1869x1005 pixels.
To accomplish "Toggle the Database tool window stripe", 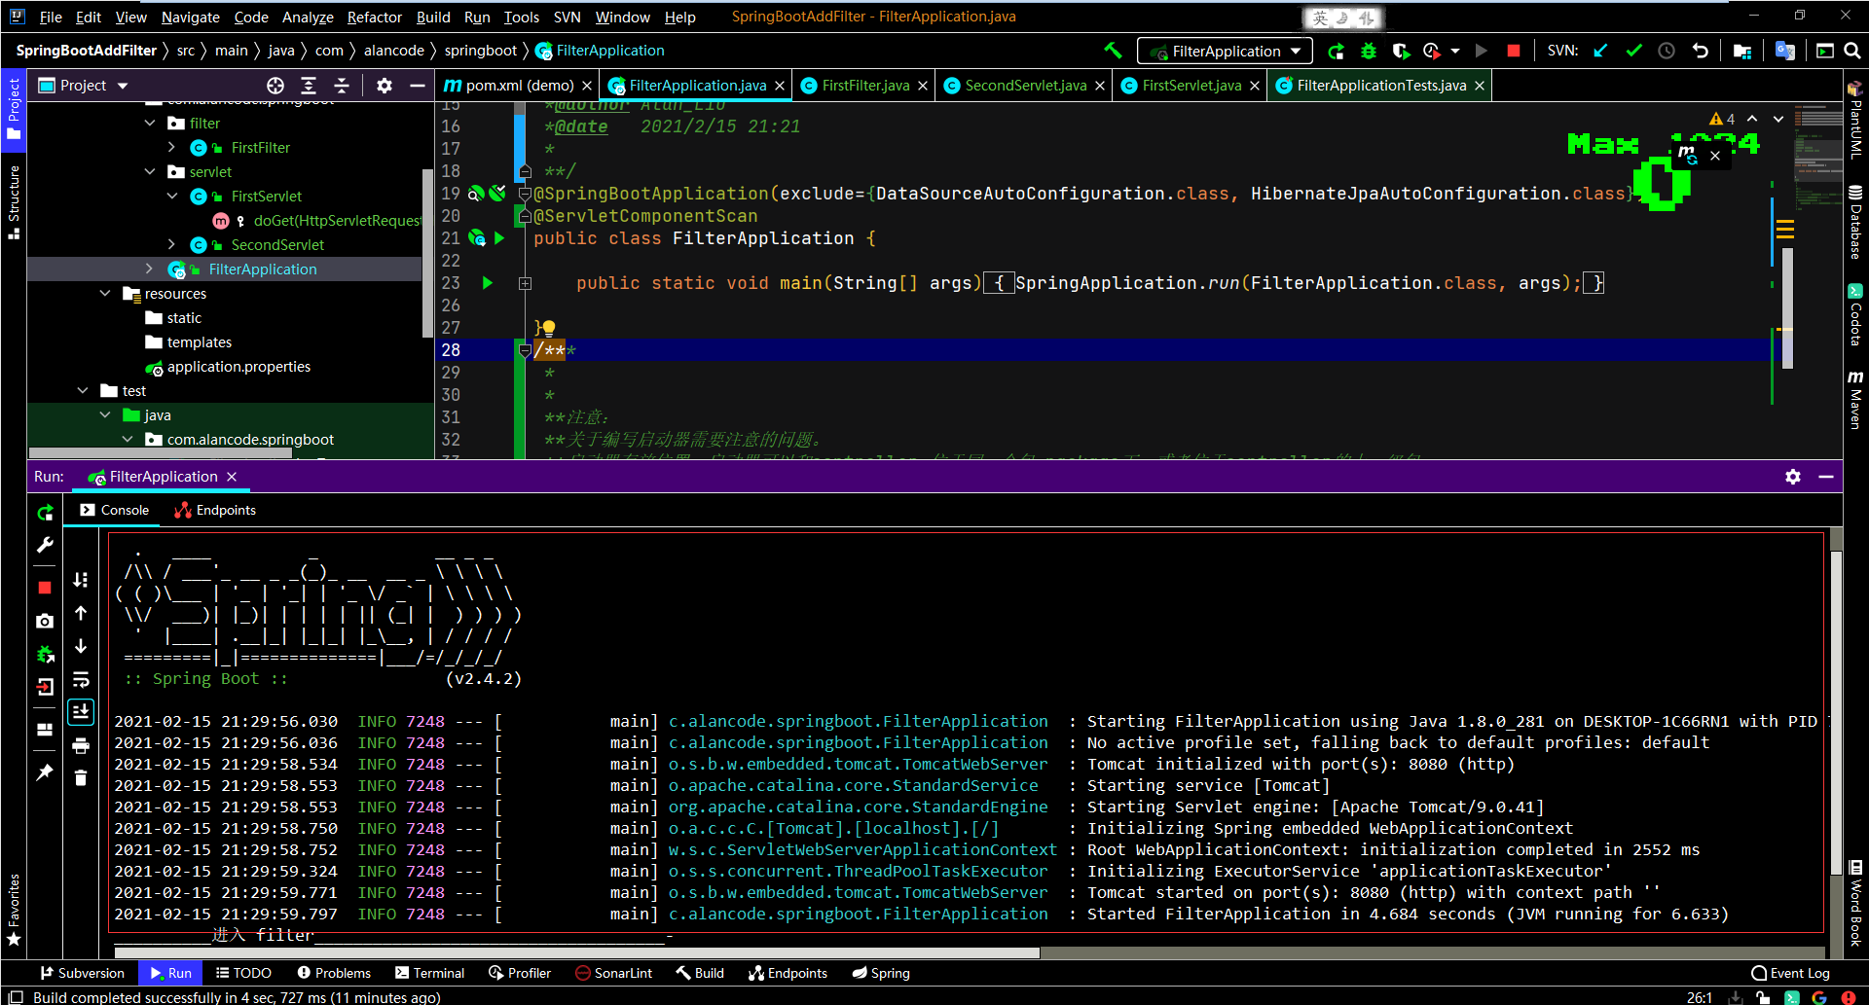I will [1855, 222].
